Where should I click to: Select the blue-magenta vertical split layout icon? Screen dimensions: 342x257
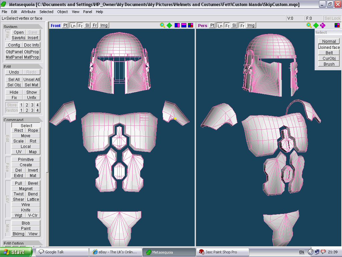coord(177,25)
